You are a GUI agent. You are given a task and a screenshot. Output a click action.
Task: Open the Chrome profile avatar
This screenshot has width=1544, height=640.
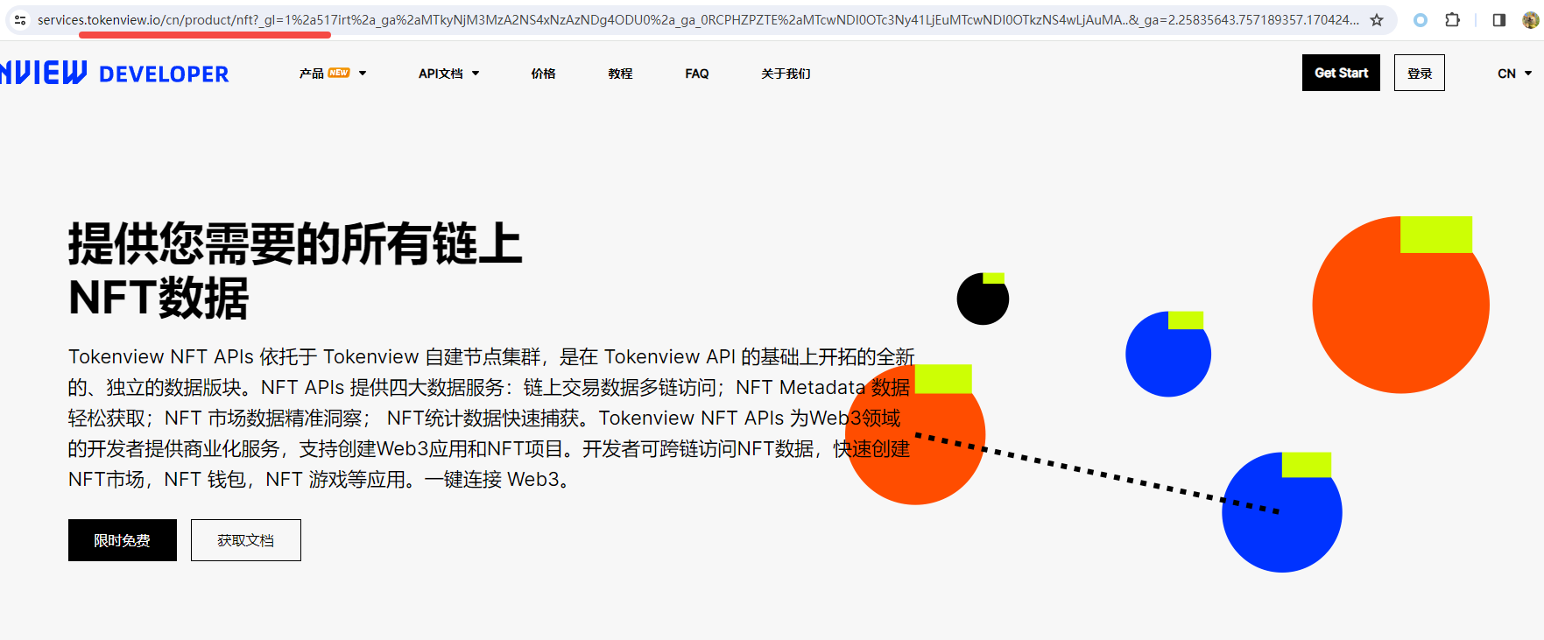1531,19
